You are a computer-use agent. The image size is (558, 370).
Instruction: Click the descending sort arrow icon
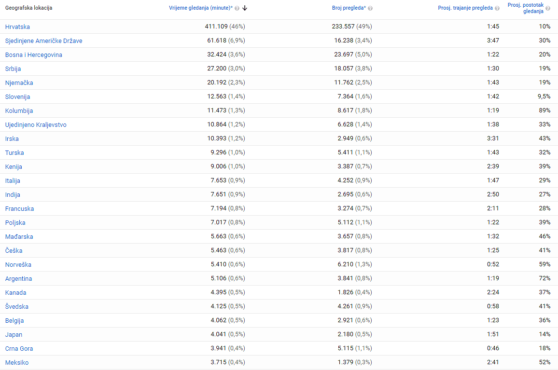point(245,8)
